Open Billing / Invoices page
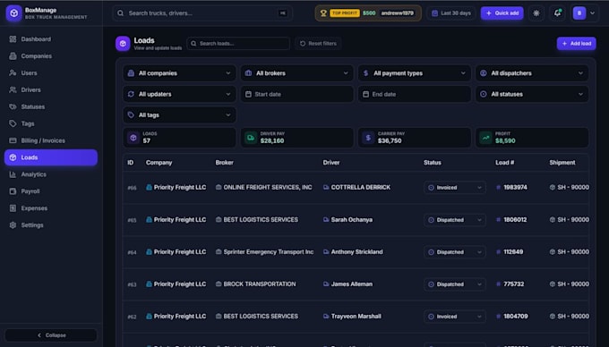The height and width of the screenshot is (347, 609). click(51, 140)
